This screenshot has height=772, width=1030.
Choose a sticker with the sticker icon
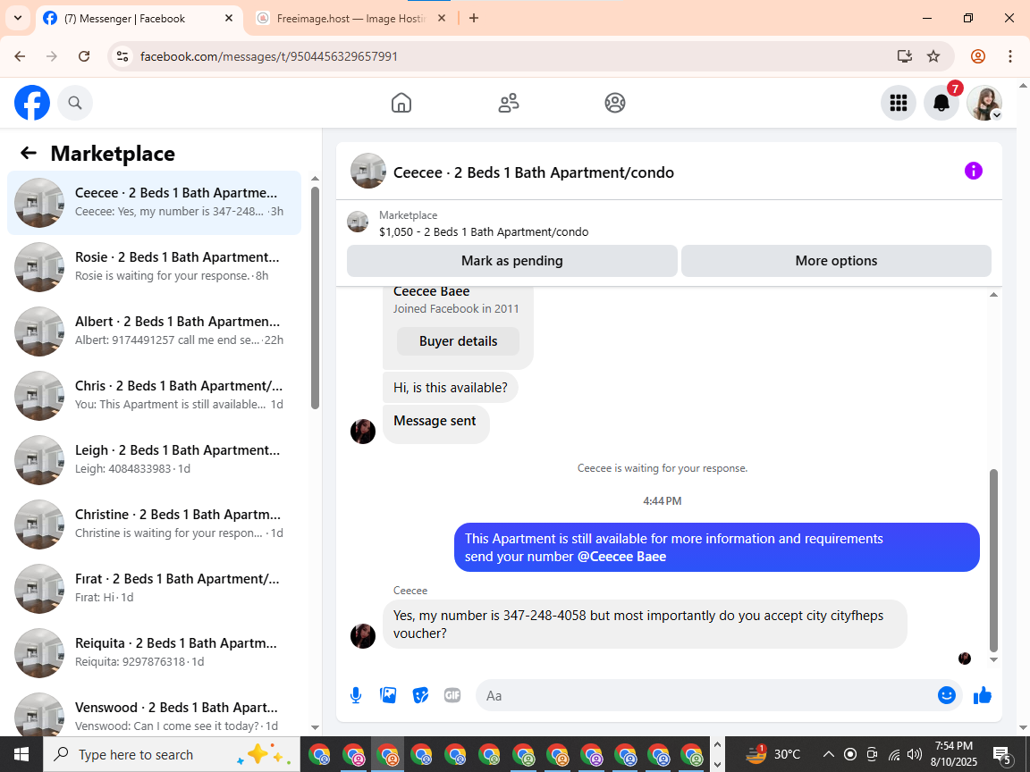click(x=420, y=695)
